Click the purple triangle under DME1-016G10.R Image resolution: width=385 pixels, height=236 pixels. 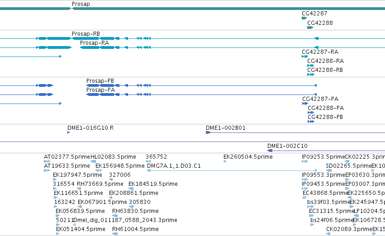click(x=68, y=132)
